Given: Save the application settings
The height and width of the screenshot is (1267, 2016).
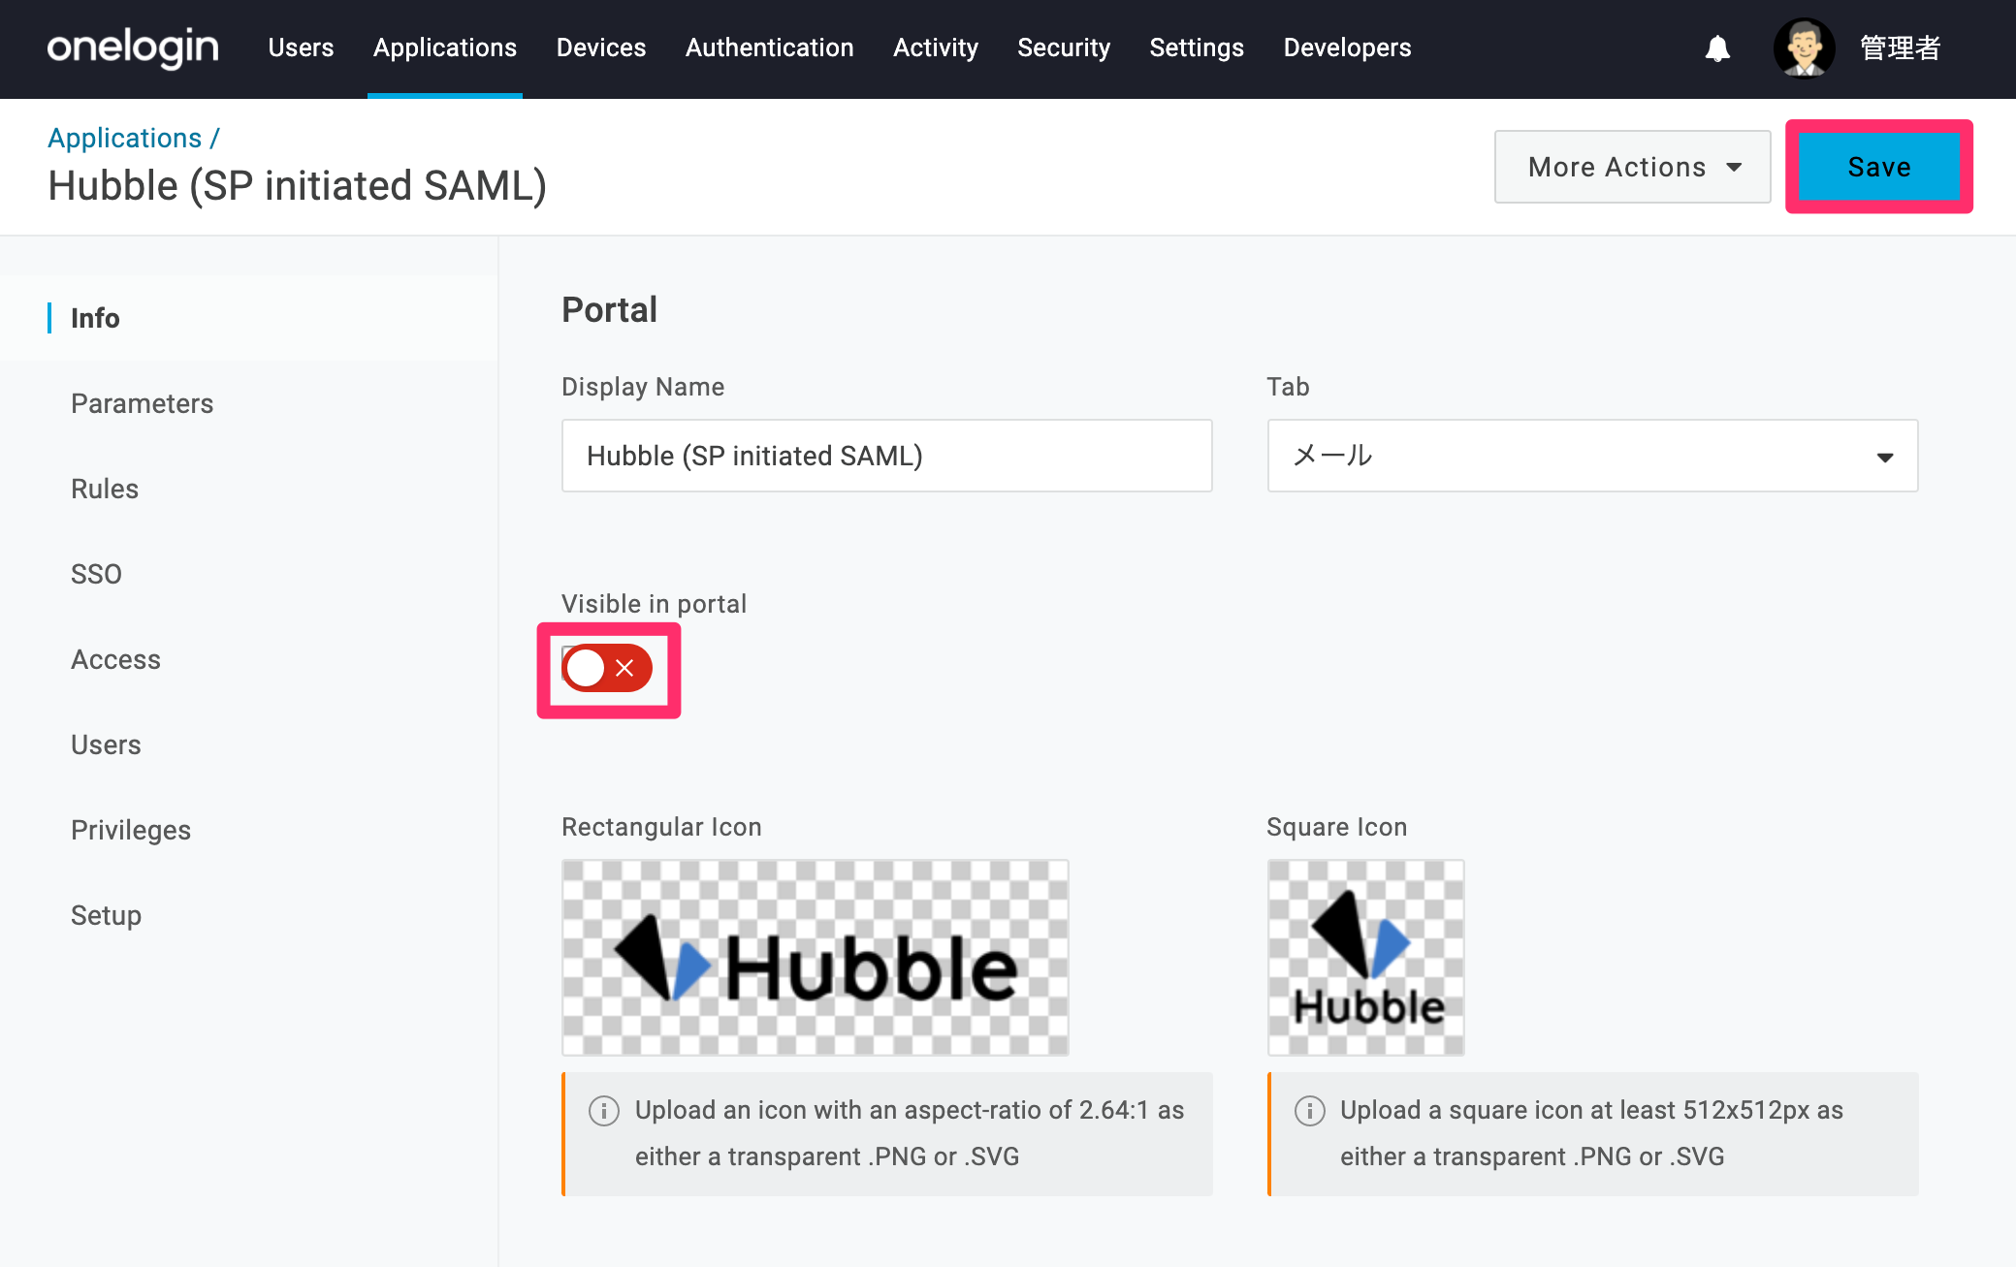Looking at the screenshot, I should 1879,167.
